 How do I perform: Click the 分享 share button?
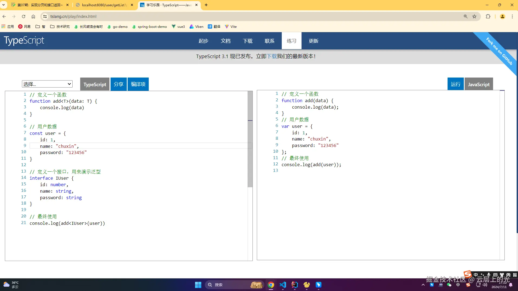click(x=119, y=84)
